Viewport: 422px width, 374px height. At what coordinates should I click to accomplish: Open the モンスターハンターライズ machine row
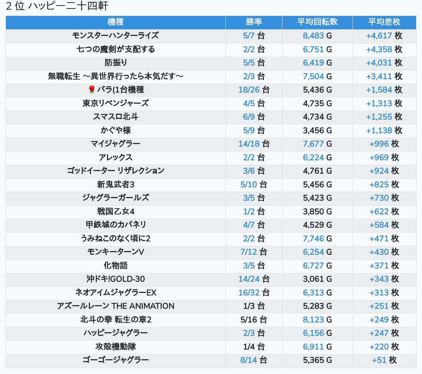115,36
